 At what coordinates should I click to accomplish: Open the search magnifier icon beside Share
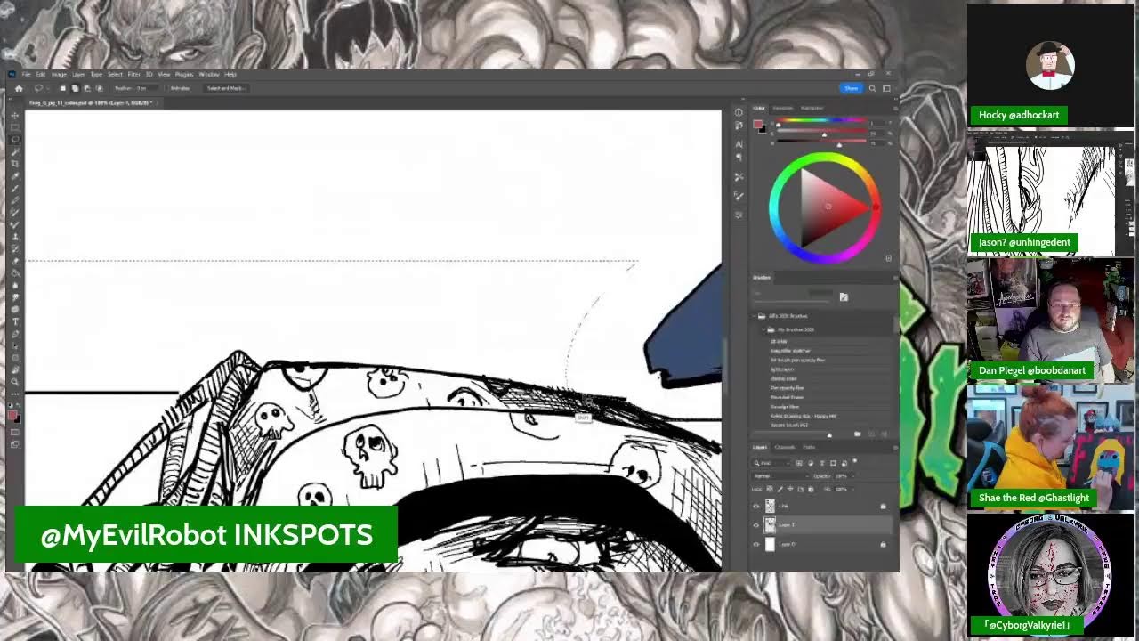point(872,88)
